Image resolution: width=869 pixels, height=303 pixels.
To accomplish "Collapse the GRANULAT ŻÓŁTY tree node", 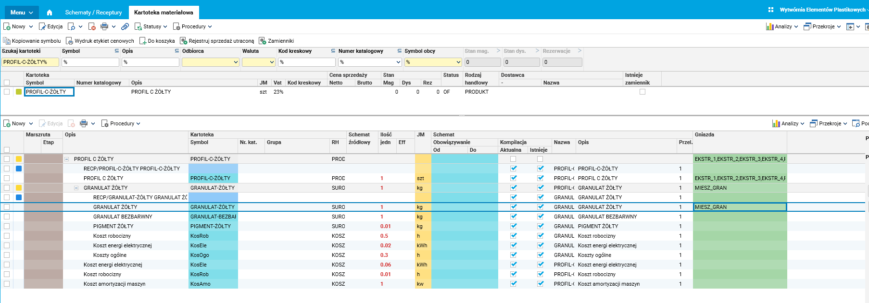I will click(76, 188).
